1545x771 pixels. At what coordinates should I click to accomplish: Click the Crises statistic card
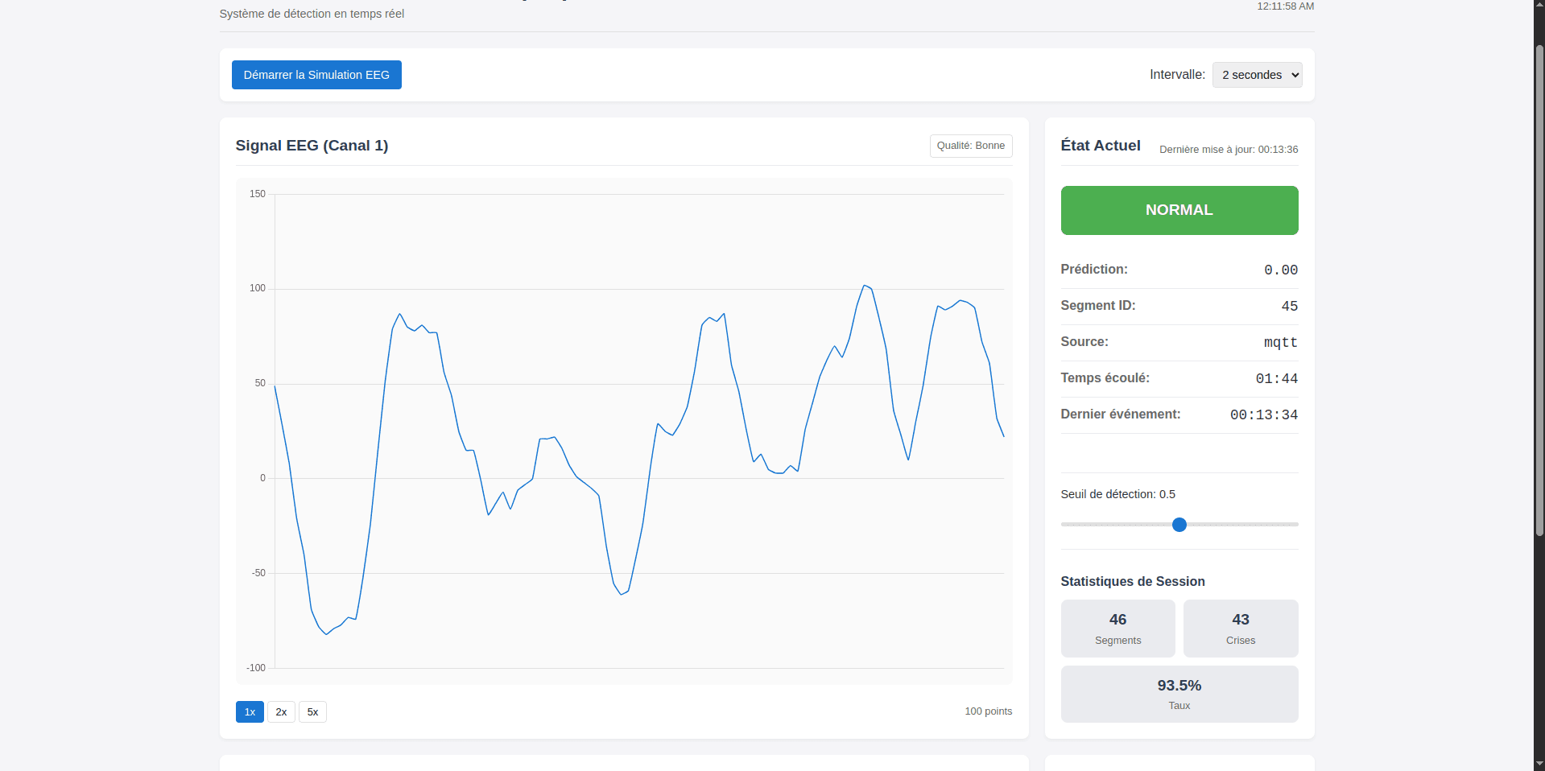[x=1240, y=629]
